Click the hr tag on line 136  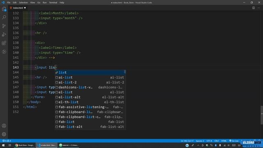41,33
